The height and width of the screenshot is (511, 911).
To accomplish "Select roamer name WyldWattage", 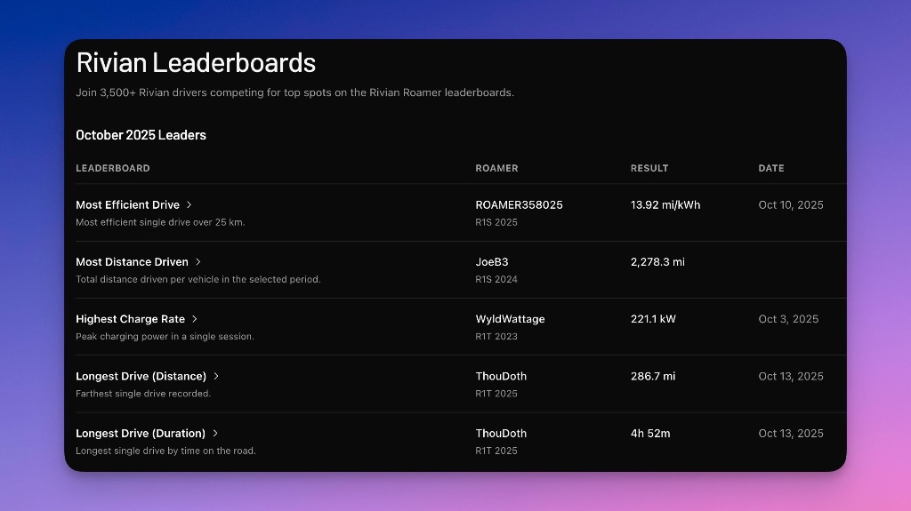I will [x=510, y=319].
